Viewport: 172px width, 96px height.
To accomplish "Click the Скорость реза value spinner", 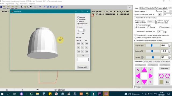I will coord(170,45).
